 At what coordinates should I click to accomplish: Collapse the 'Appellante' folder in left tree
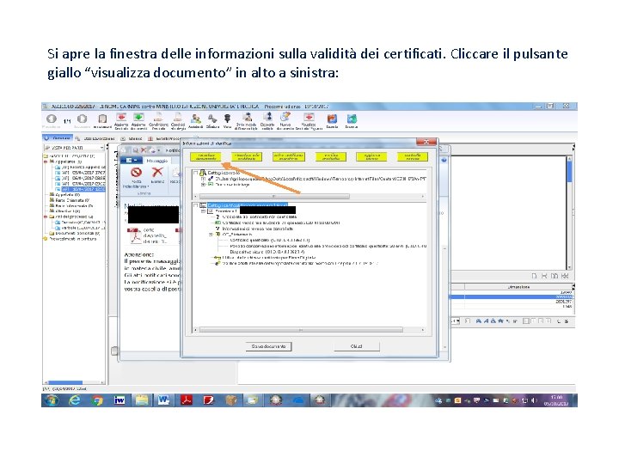coord(46,162)
